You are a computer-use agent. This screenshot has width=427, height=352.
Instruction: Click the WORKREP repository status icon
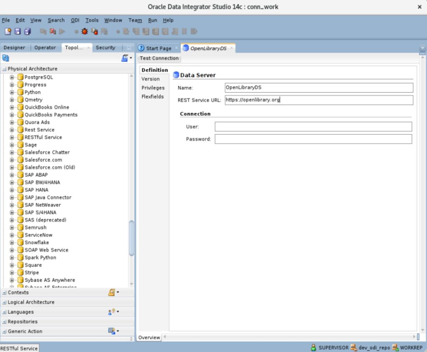click(395, 347)
